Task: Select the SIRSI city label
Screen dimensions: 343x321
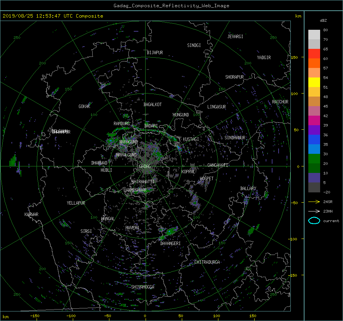Action: pyautogui.click(x=86, y=231)
